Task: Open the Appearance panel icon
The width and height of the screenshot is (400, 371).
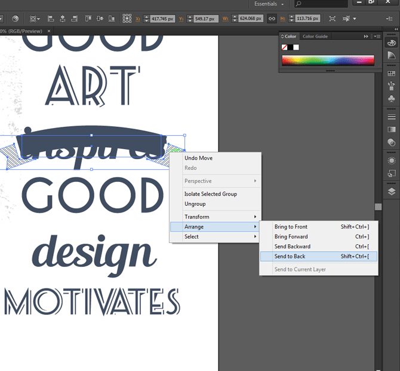Action: [x=392, y=160]
